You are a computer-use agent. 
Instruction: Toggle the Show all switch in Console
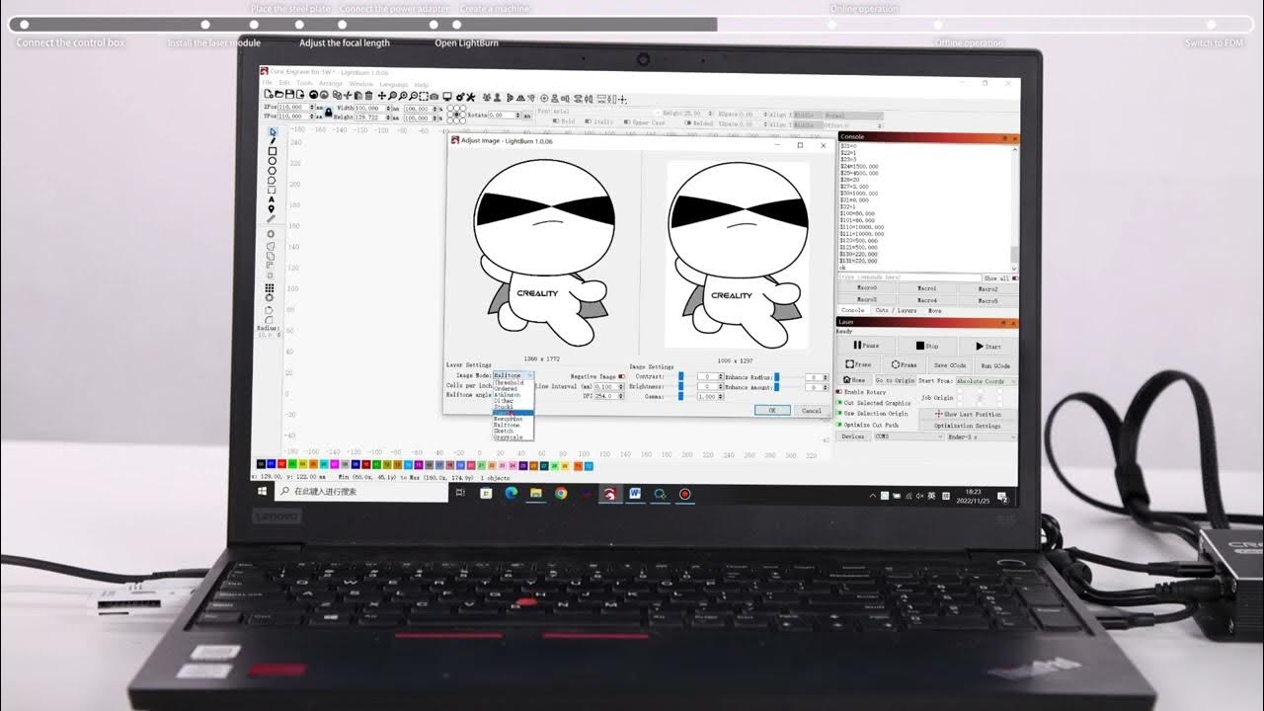click(x=1015, y=278)
